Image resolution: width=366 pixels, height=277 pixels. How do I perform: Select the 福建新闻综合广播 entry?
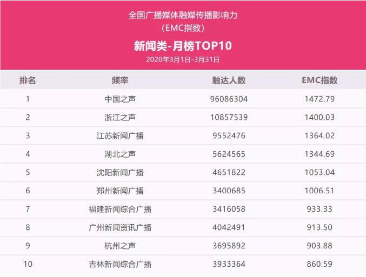point(120,209)
